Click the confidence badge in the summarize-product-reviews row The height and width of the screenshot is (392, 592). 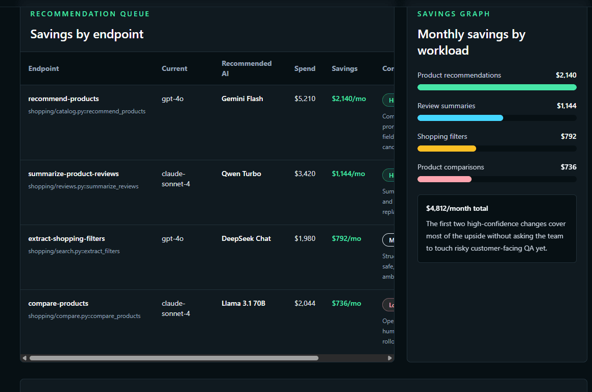[x=388, y=175]
